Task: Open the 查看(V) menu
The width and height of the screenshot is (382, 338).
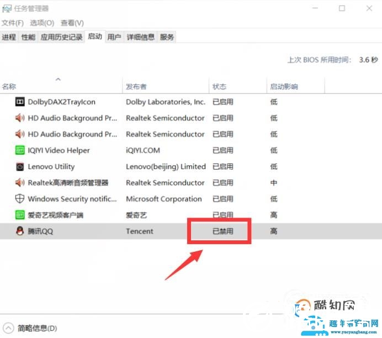Action: pyautogui.click(x=72, y=23)
